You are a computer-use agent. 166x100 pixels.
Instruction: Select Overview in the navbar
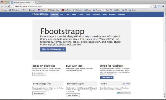(55, 14)
